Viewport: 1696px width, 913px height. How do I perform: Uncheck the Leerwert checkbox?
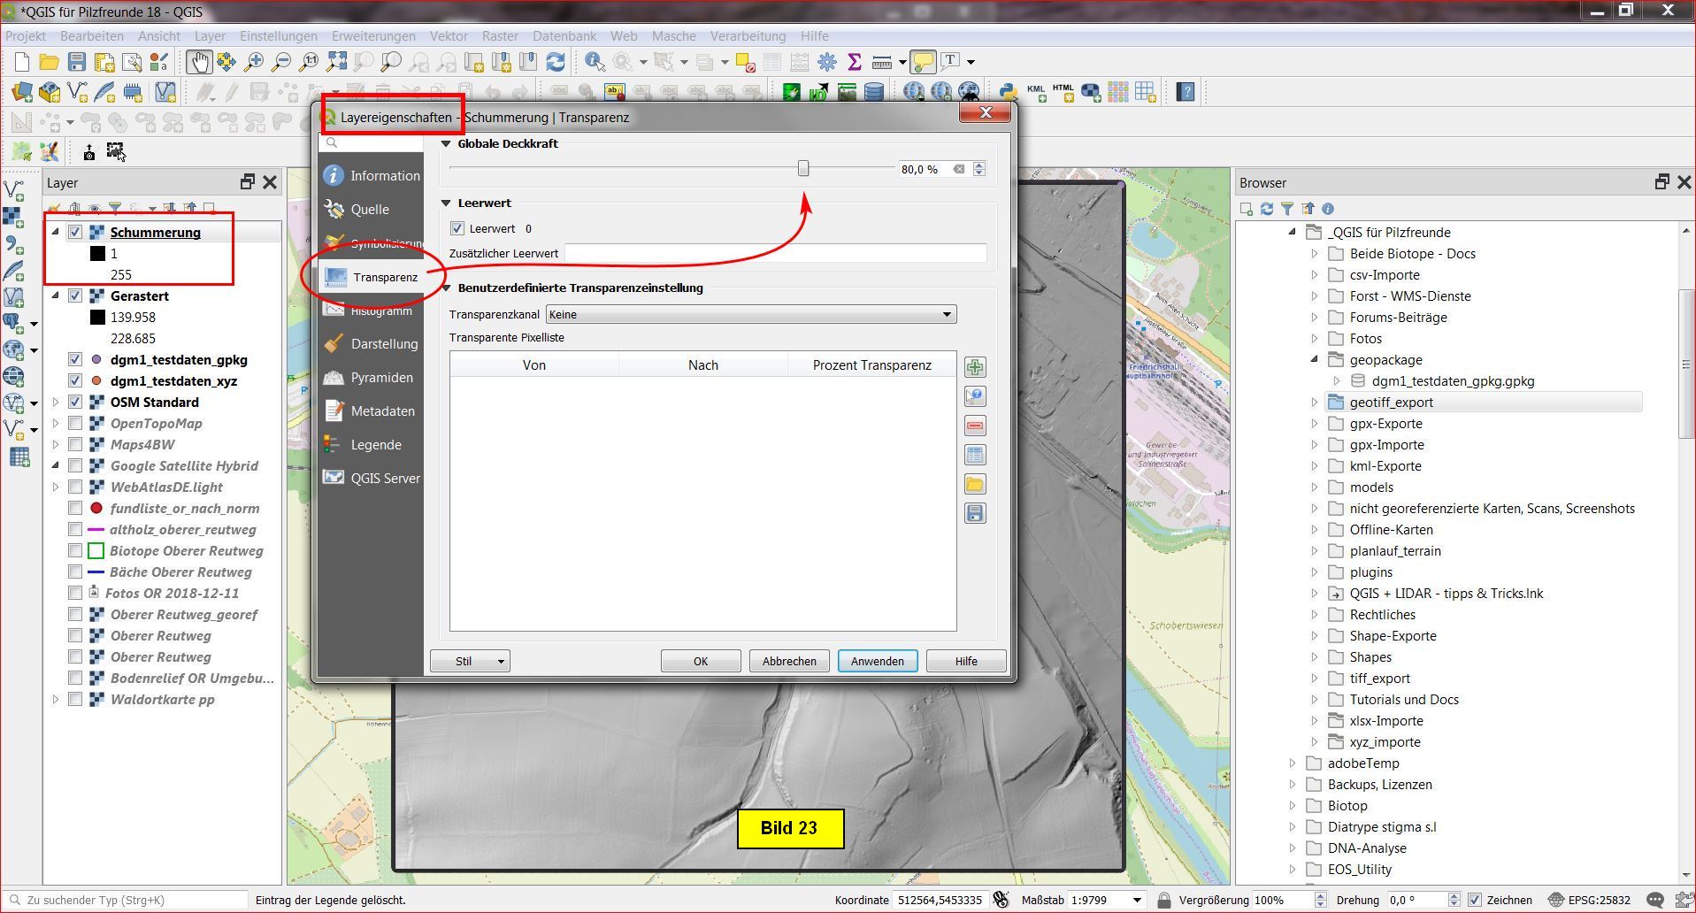pos(457,228)
